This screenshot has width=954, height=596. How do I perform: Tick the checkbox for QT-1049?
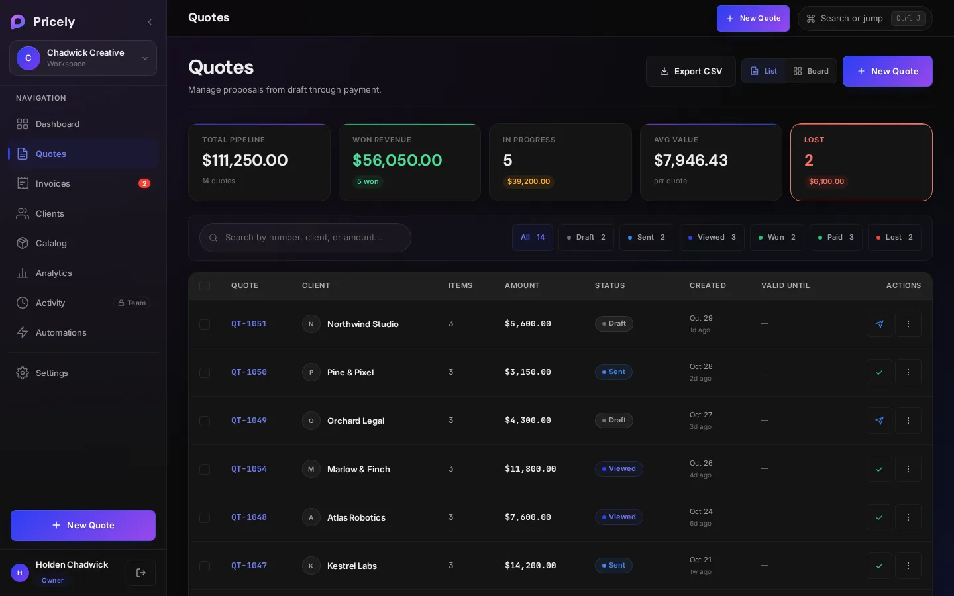tap(205, 421)
